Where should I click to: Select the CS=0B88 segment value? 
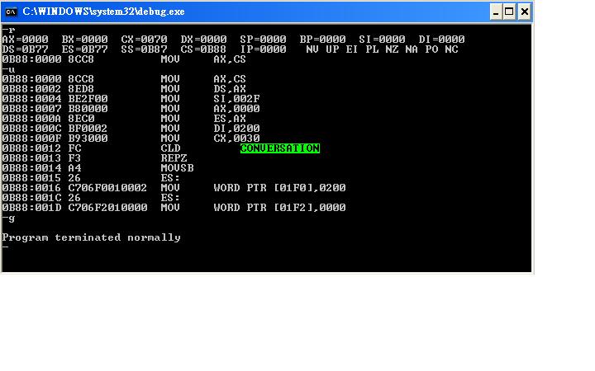[x=203, y=49]
